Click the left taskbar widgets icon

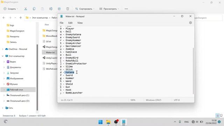click(x=6, y=121)
